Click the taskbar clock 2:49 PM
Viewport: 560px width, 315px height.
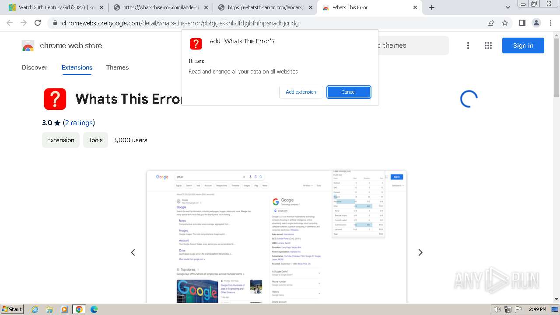tap(537, 309)
